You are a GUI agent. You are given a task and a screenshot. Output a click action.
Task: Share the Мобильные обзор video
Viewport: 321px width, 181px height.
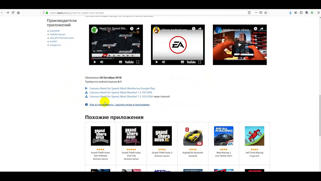click(x=262, y=29)
